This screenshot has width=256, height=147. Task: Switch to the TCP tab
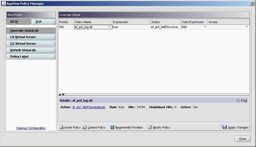tap(43, 22)
